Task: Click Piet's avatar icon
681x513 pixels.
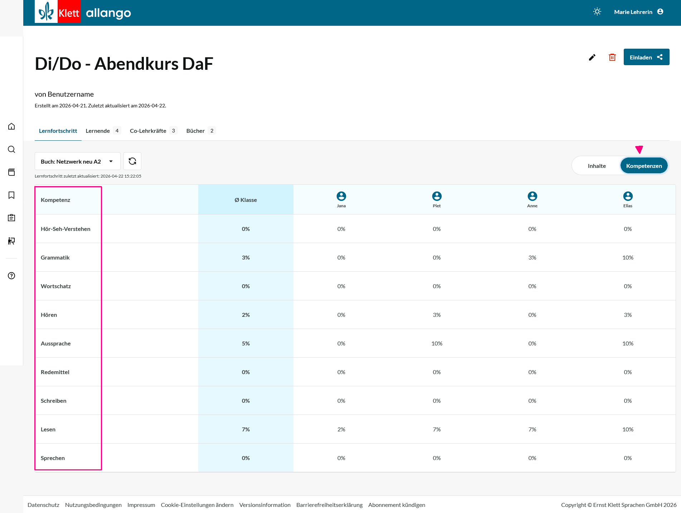Action: [x=437, y=196]
